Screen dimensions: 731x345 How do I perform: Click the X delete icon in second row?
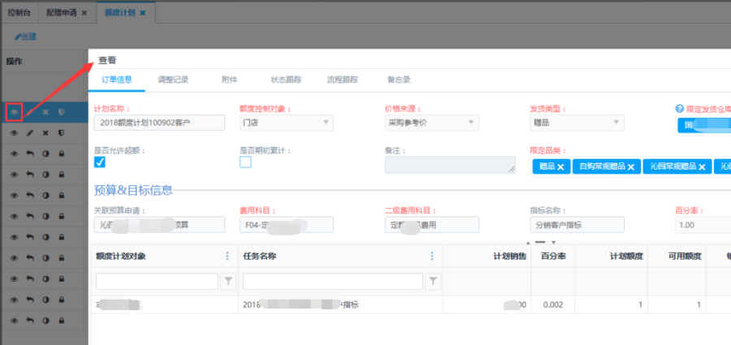coord(45,132)
